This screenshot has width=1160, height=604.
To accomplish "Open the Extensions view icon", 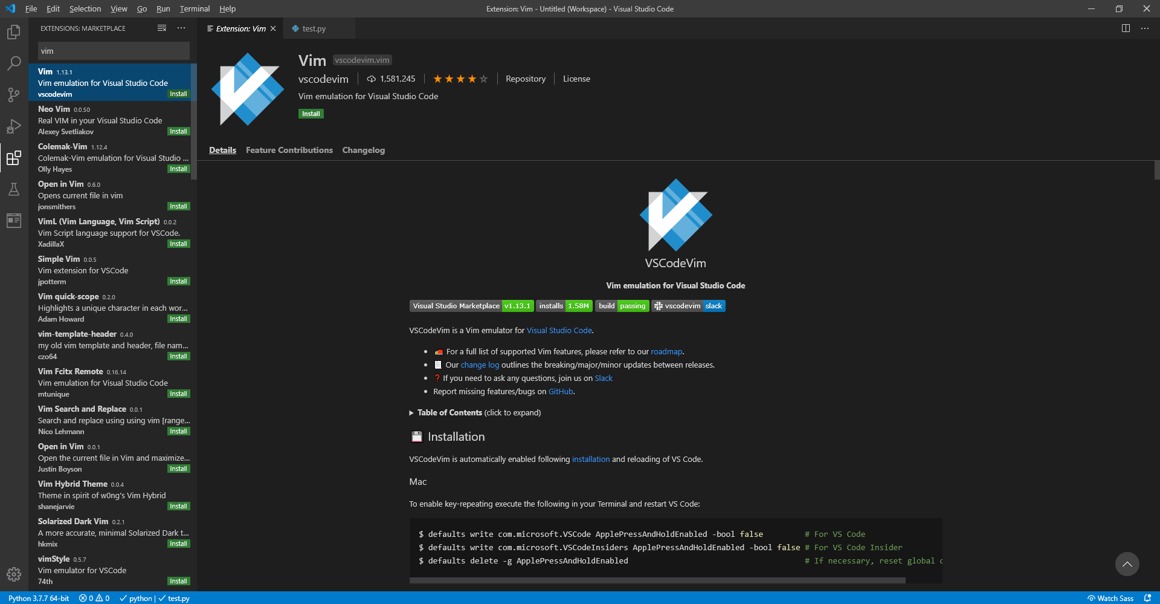I will [14, 158].
